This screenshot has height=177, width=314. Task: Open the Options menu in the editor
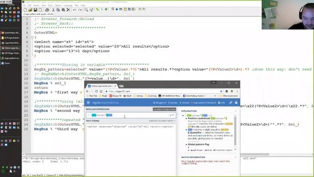click(58, 5)
